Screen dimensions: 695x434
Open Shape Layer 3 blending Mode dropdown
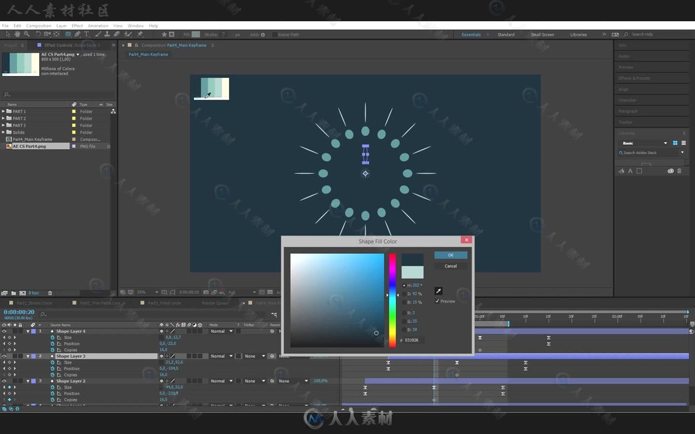[x=222, y=356]
